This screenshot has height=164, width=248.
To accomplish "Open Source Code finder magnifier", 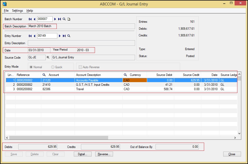I will click(48, 57).
